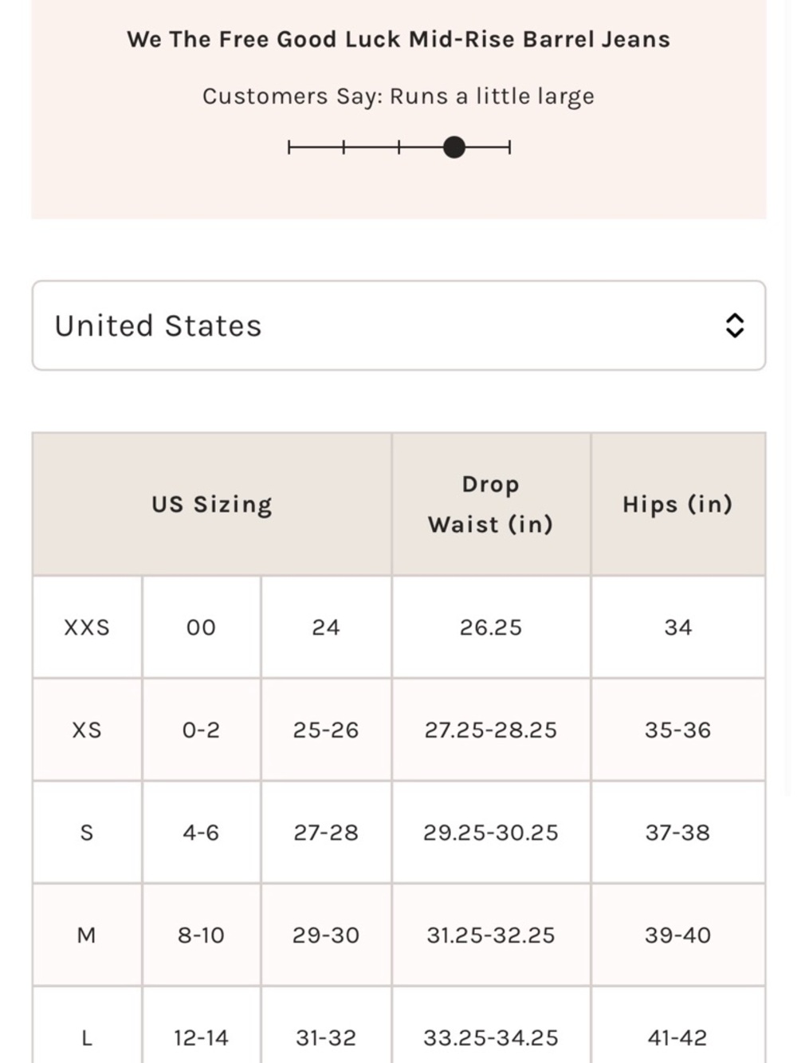
Task: Select the XS size cell
Action: 87,730
